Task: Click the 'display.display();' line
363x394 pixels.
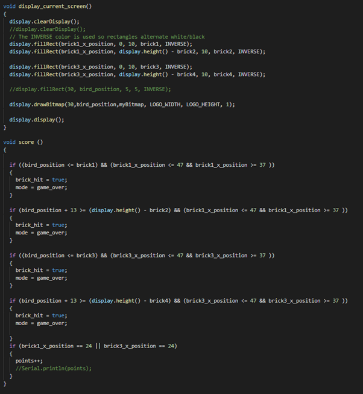Action: [37, 120]
